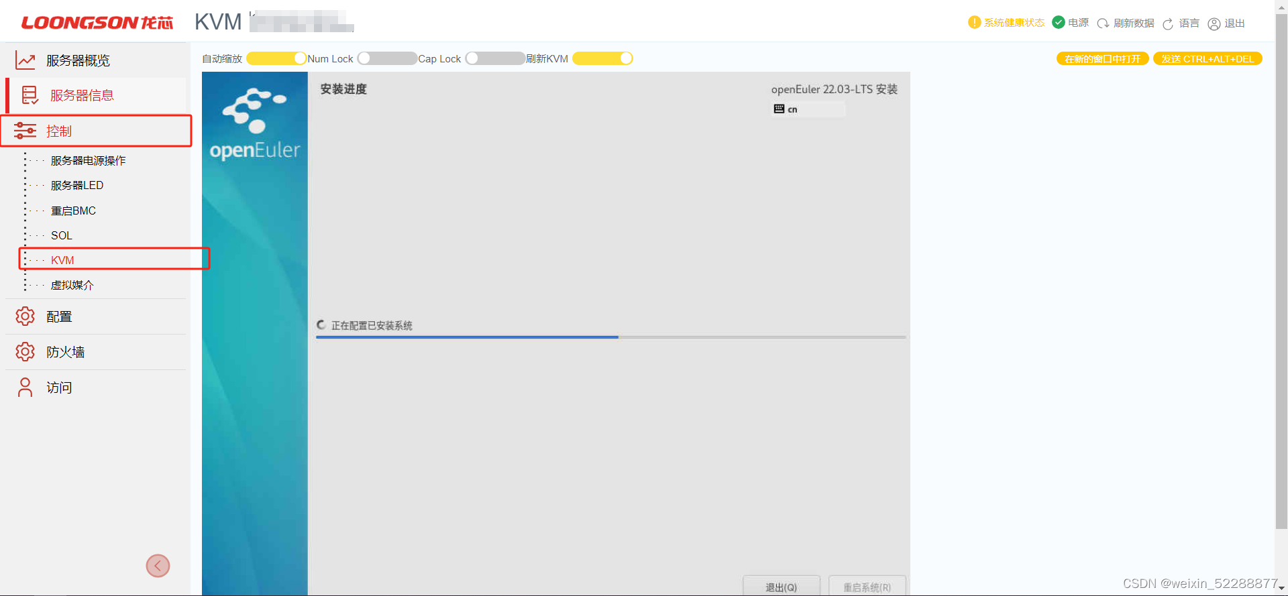Click the progress spinner icon
The height and width of the screenshot is (596, 1288).
[x=321, y=324]
